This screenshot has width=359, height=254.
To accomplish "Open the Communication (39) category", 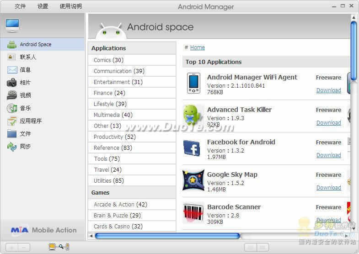I will pos(132,71).
